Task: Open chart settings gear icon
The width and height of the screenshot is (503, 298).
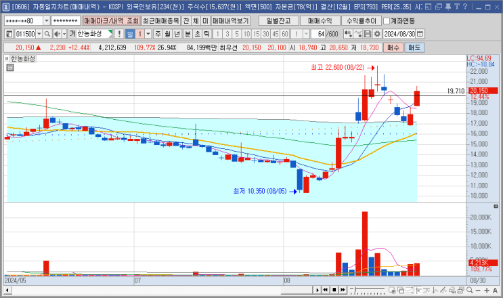Action: (377, 34)
